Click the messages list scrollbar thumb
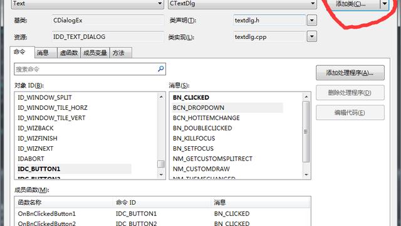 pyautogui.click(x=306, y=132)
